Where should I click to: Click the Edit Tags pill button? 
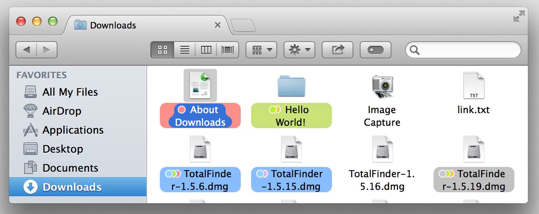point(376,50)
